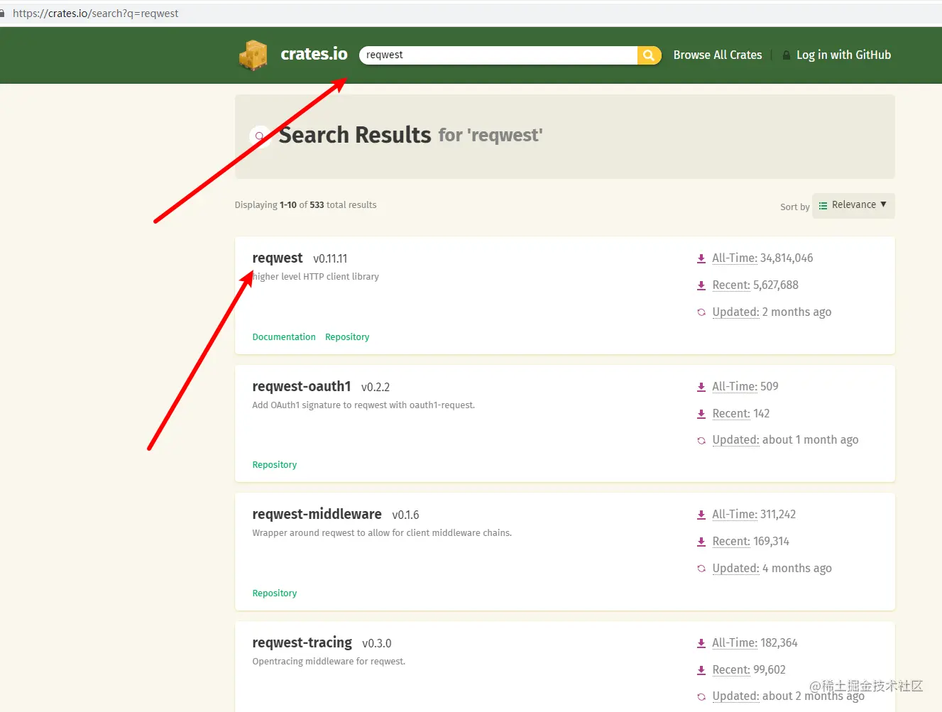The height and width of the screenshot is (712, 942).
Task: Click the Opentracing middleware description
Action: point(329,662)
